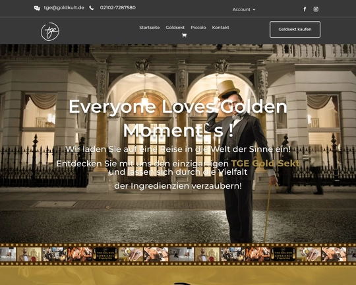Click the Facebook icon in the header
The height and width of the screenshot is (285, 356).
pos(305,9)
